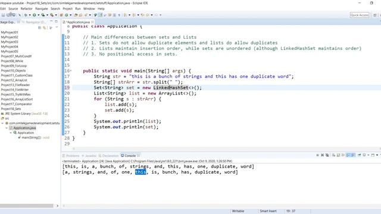Toggle Show Console on standard output change
The height and width of the screenshot is (214, 381).
pyautogui.click(x=348, y=155)
